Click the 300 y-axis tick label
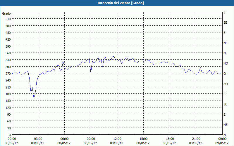The height and width of the screenshot is (146, 234). [x=8, y=67]
